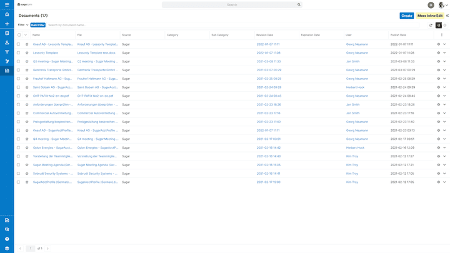Image resolution: width=450 pixels, height=253 pixels.
Task: Expand the Filter dropdown
Action: point(22,25)
